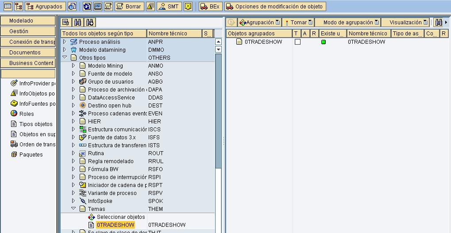Viewport: 451px width, 233px height.
Task: Open the Modelado section
Action: (28, 21)
